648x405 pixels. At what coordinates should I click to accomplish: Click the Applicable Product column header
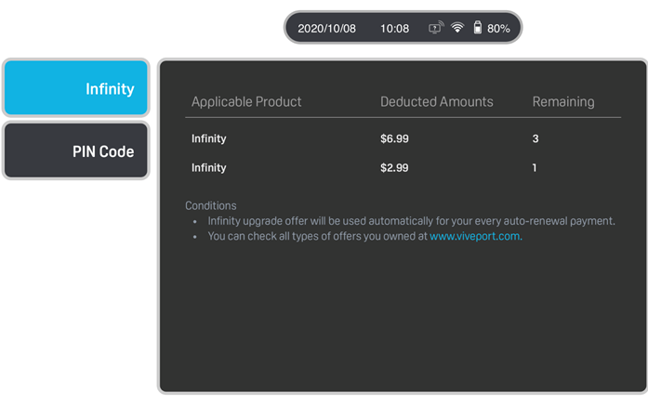click(x=246, y=102)
